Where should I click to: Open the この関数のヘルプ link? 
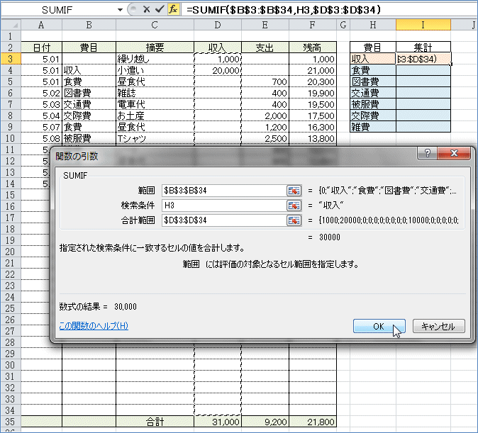tap(94, 326)
